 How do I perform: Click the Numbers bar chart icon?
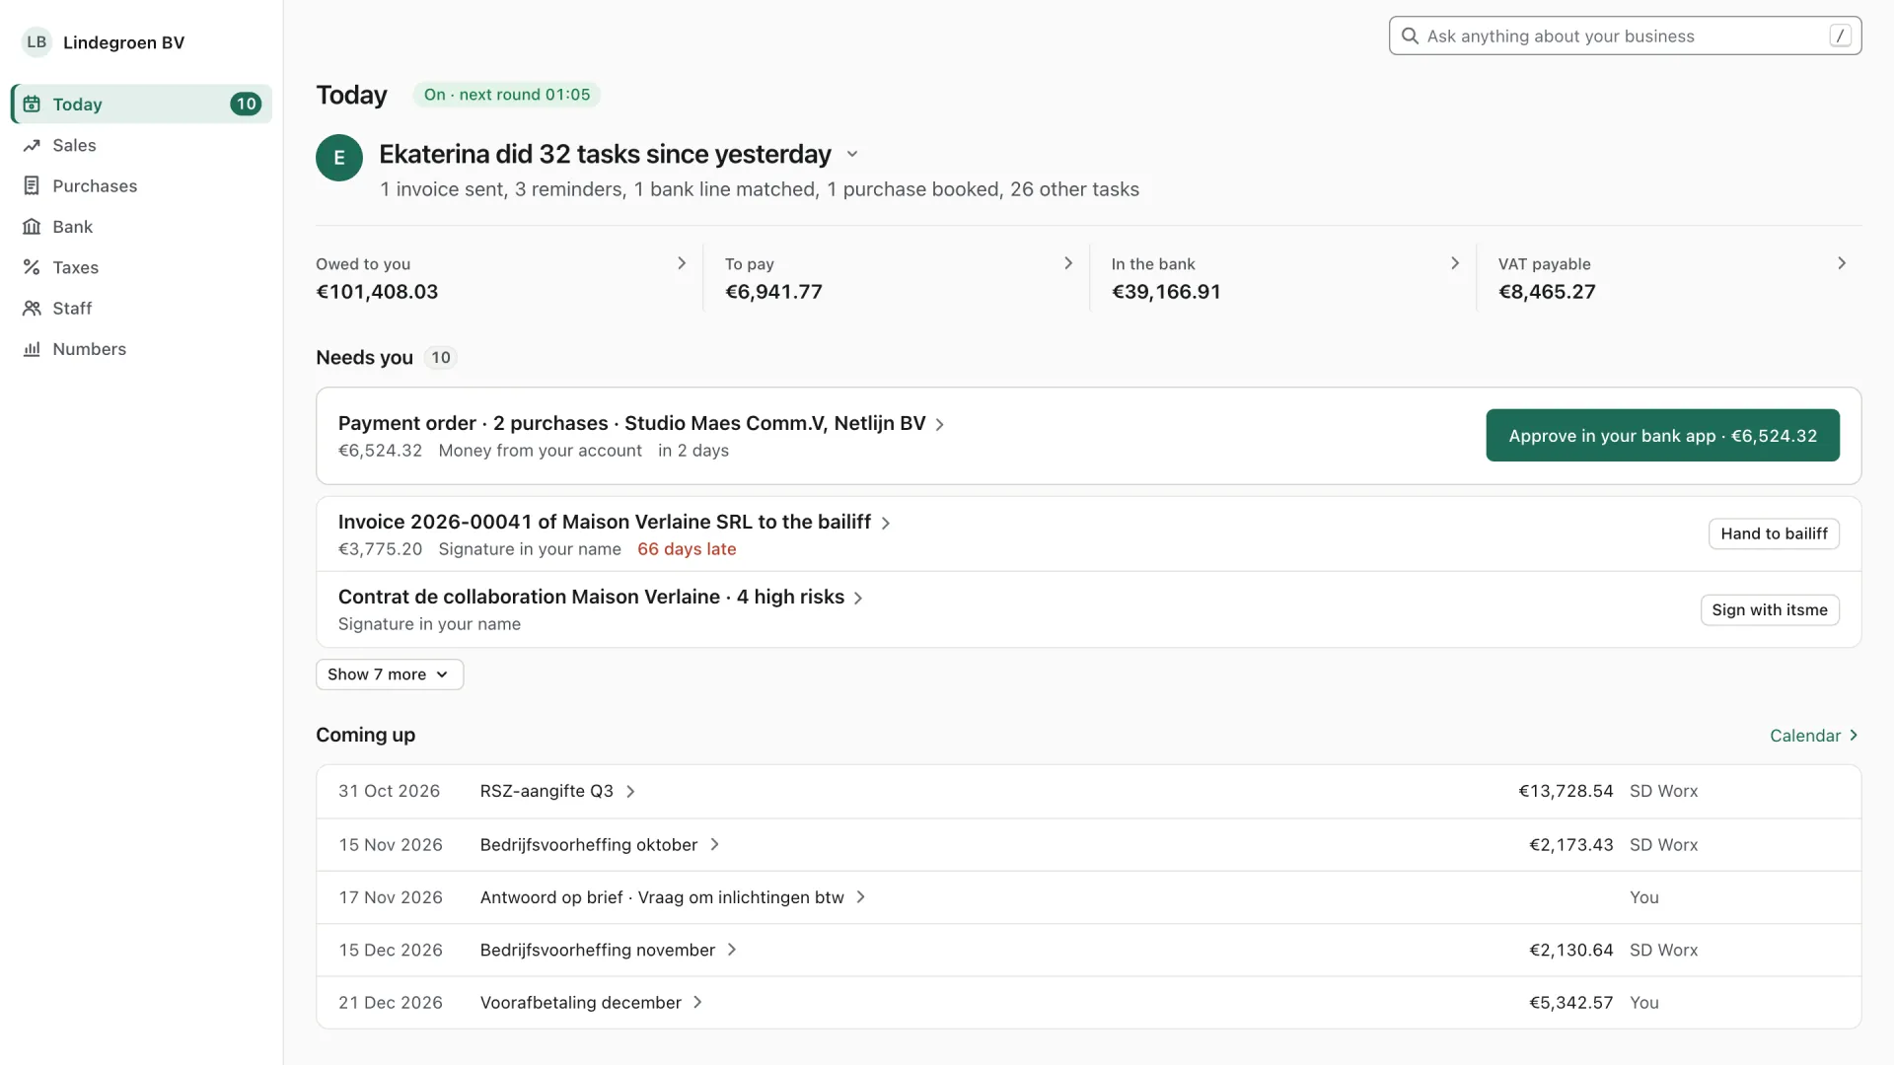[x=32, y=349]
